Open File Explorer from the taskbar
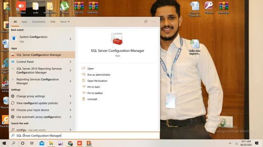The width and height of the screenshot is (263, 147). [x=51, y=143]
